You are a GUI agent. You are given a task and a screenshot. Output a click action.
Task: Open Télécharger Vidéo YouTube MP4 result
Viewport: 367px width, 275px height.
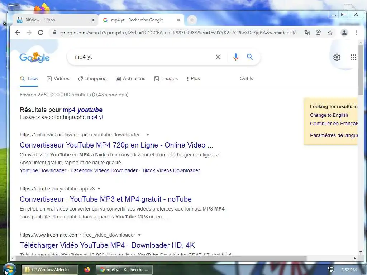(107, 245)
